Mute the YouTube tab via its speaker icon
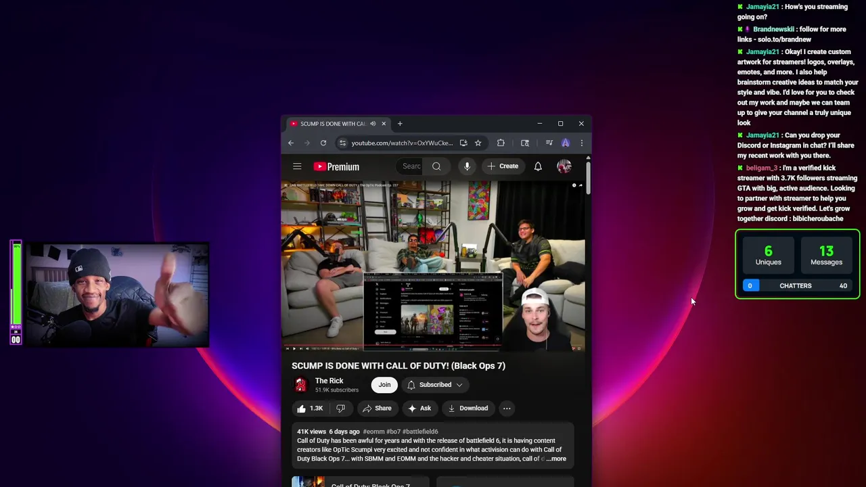866x487 pixels. pyautogui.click(x=373, y=124)
